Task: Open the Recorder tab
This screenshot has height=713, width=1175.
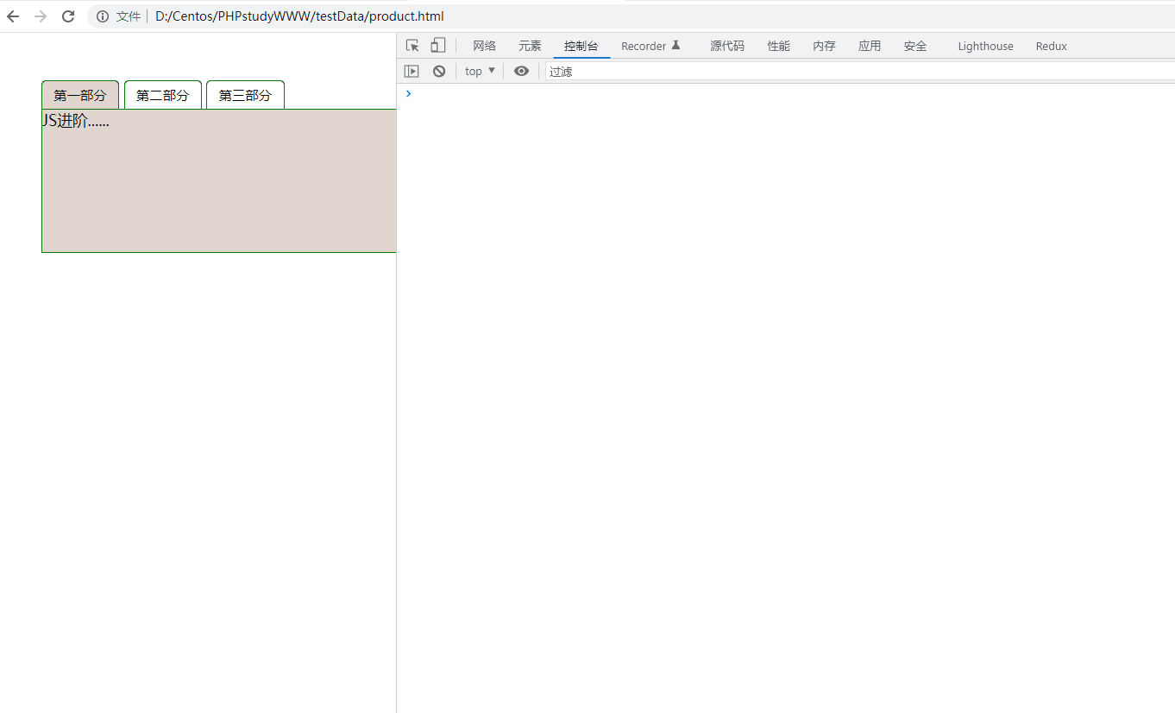Action: pyautogui.click(x=651, y=47)
